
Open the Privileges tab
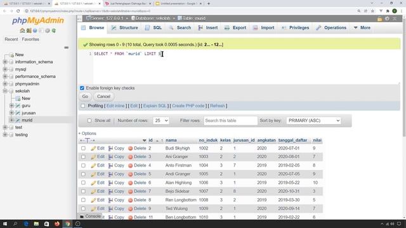[x=295, y=28]
